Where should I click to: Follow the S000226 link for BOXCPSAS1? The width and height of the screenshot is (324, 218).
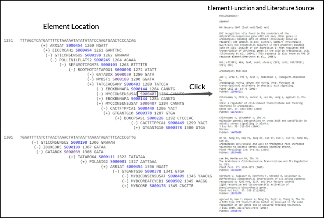(x=155, y=118)
